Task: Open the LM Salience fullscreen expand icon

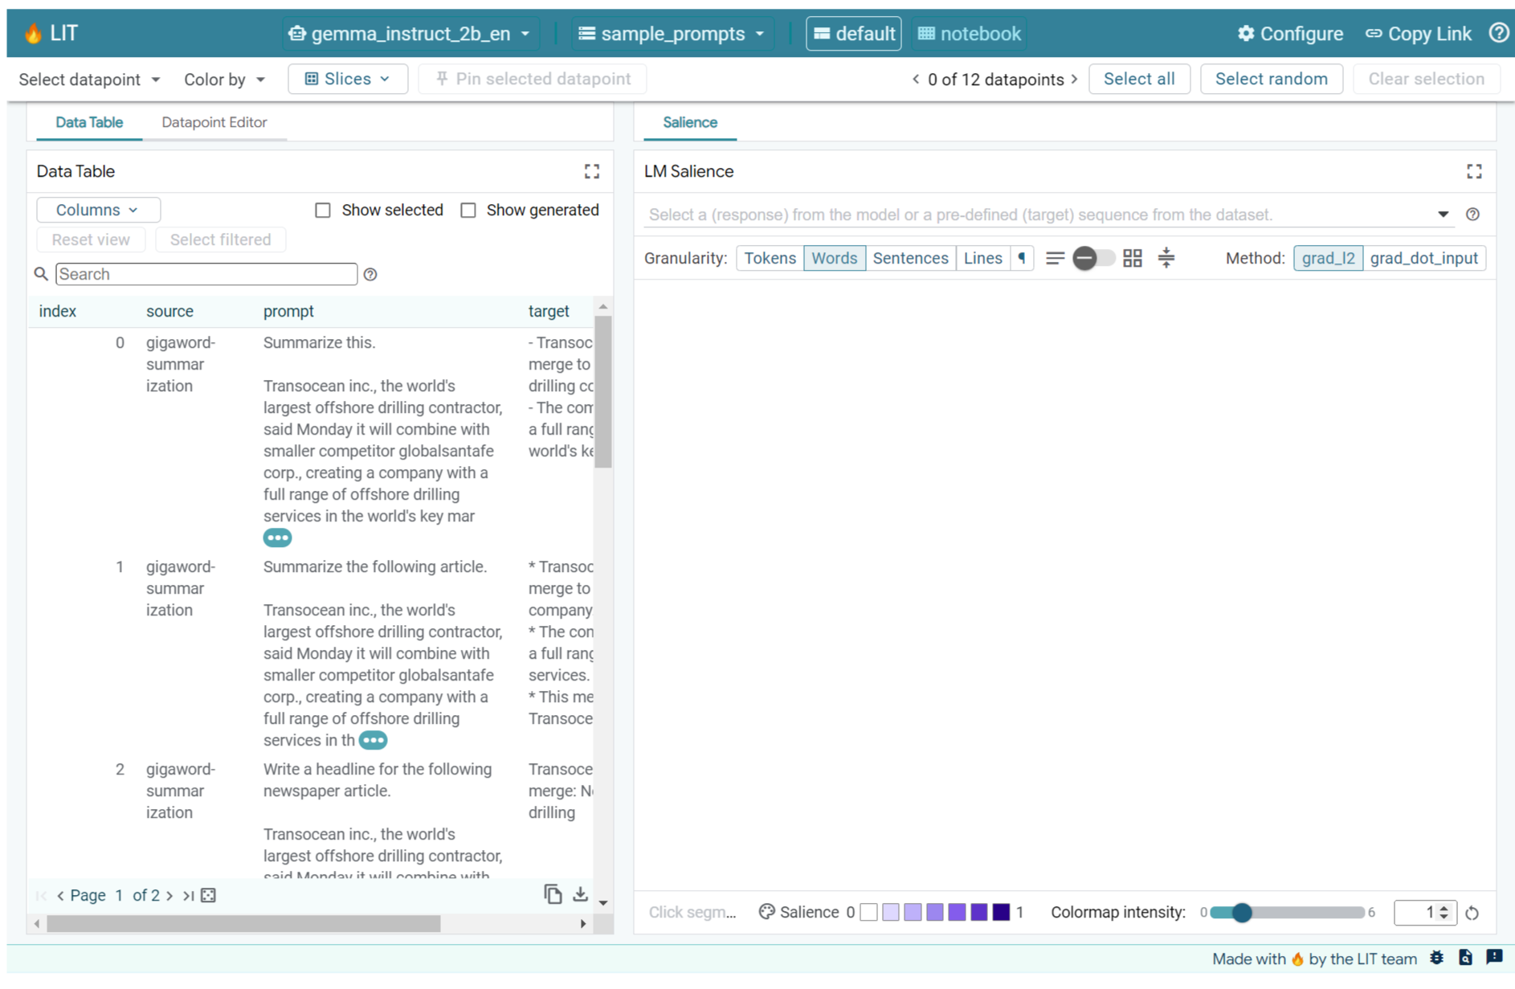Action: pos(1474,171)
